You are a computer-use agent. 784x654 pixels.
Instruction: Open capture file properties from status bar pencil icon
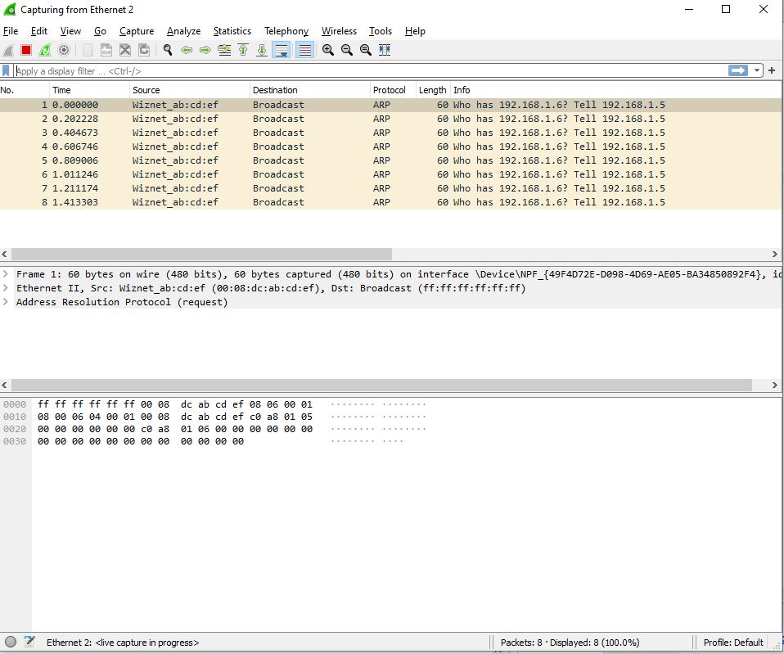coord(29,642)
